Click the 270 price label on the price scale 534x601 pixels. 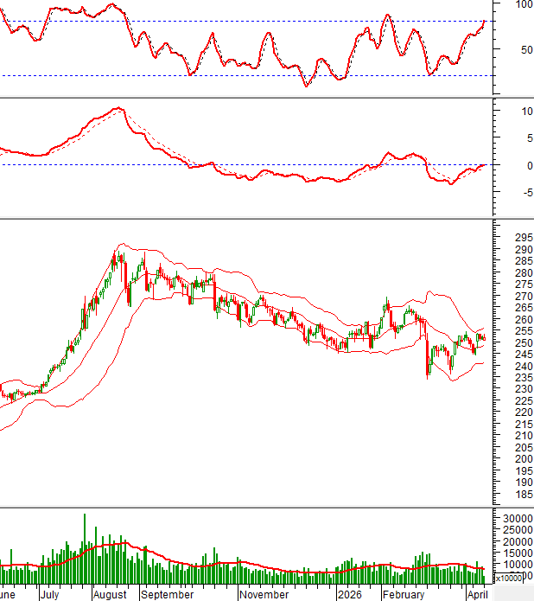tap(516, 296)
